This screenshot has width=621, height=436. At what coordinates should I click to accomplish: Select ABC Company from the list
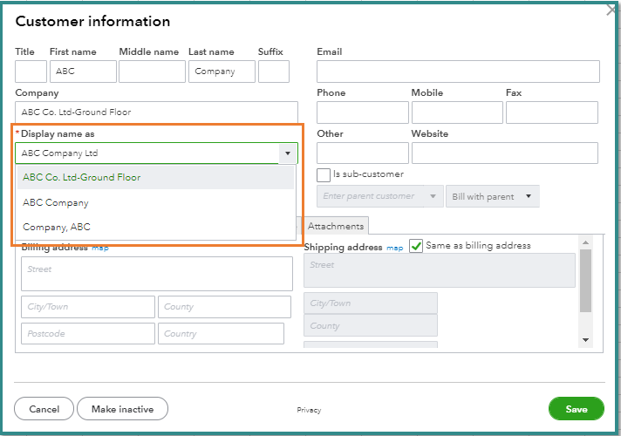(x=56, y=202)
